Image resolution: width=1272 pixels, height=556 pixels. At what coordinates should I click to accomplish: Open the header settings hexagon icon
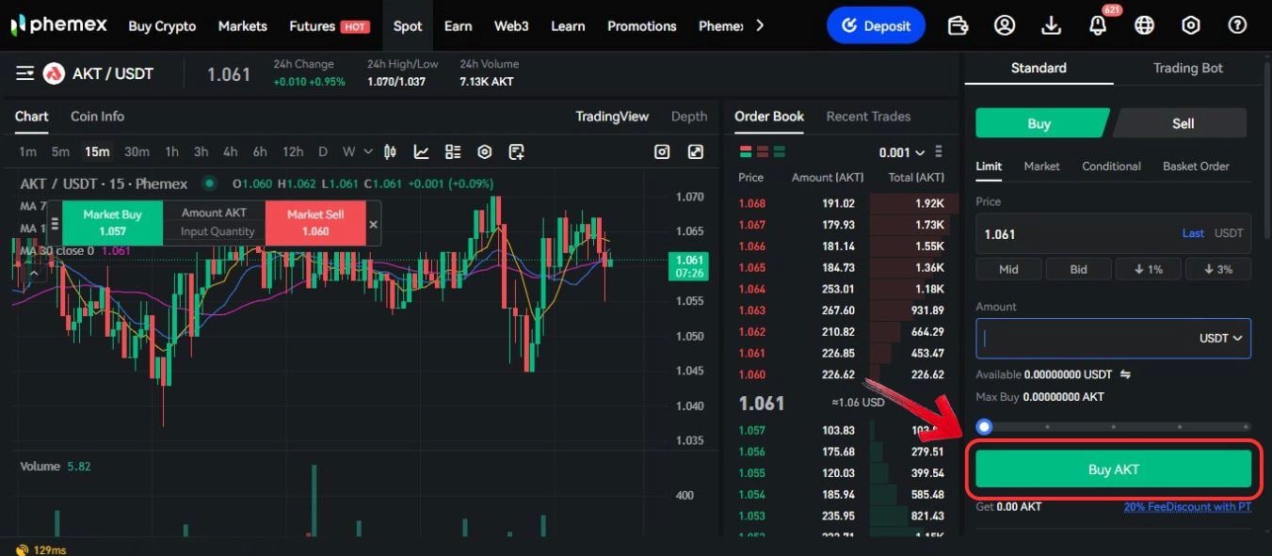pyautogui.click(x=1191, y=25)
